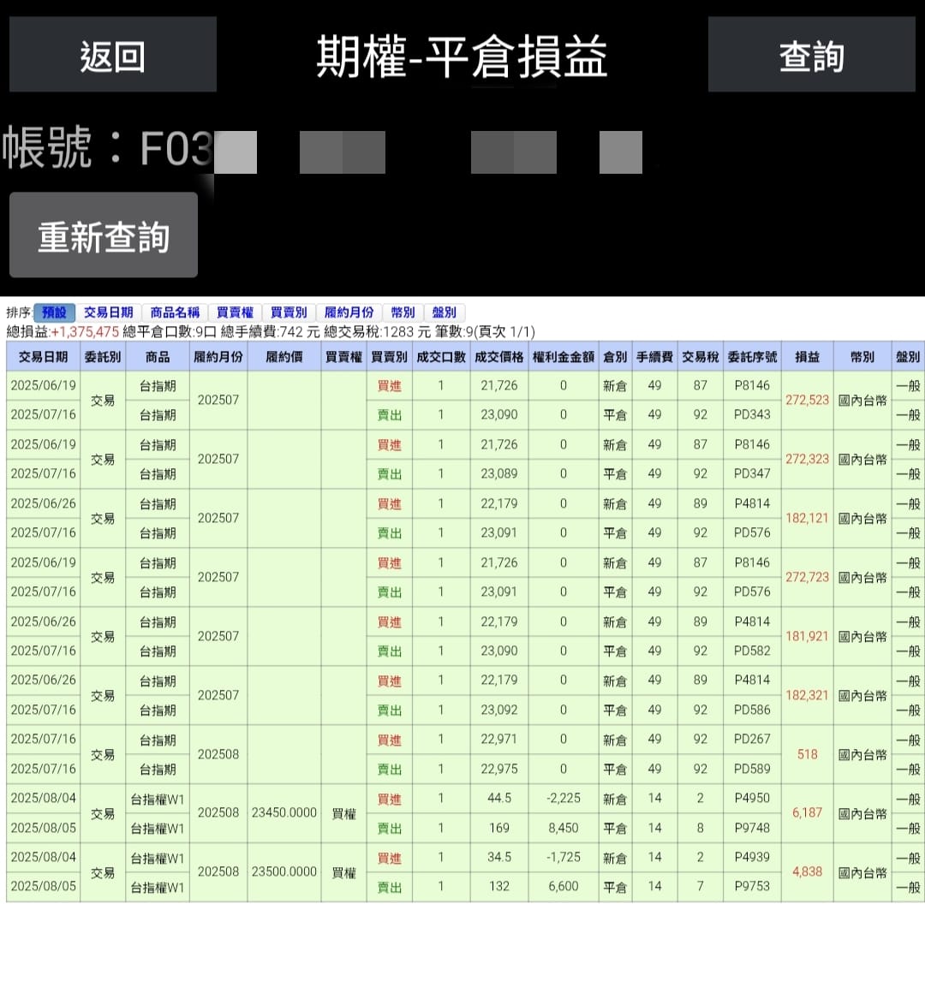Click order number P9753
This screenshot has height=987, width=925.
pyautogui.click(x=753, y=887)
